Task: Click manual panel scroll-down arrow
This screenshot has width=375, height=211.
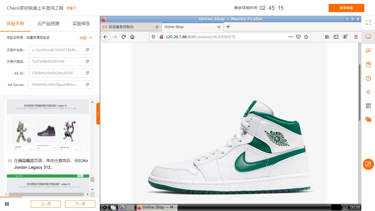Action: click(92, 190)
